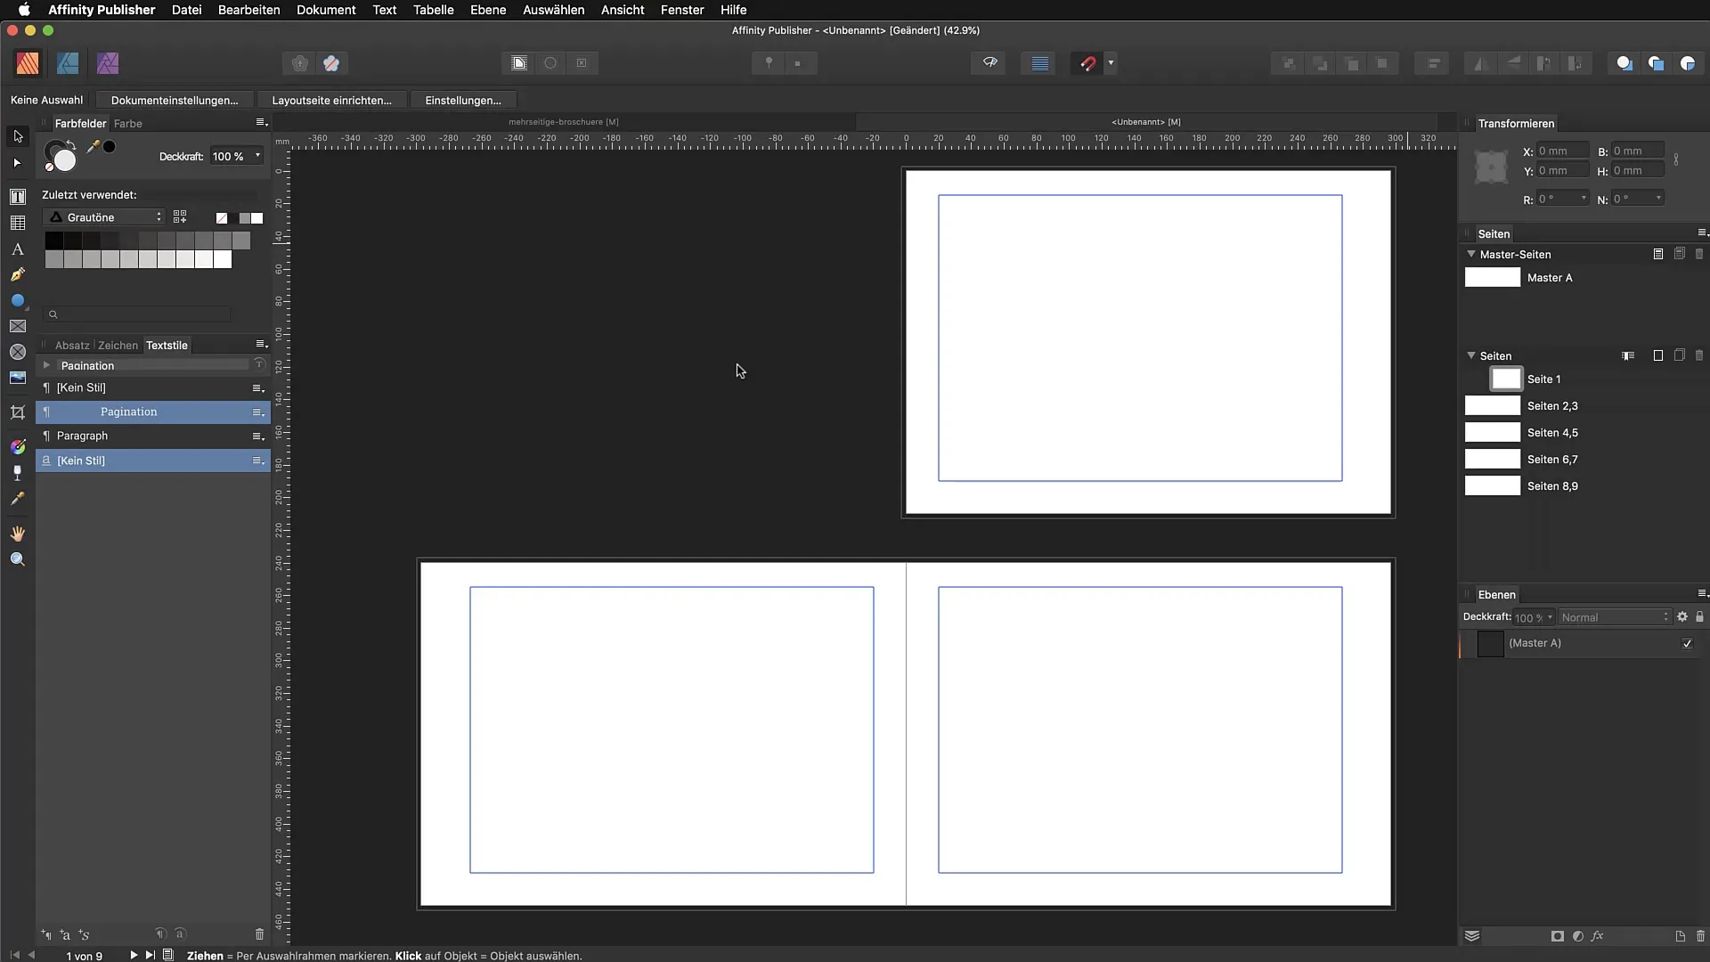Open the Normal blend mode dropdown
Screen dimensions: 1710x962
coord(1614,617)
